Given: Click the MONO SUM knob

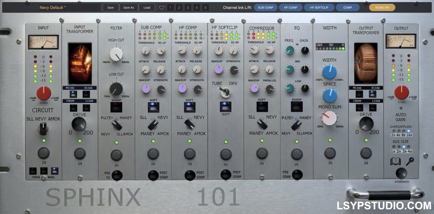Looking at the screenshot, I should tap(329, 118).
